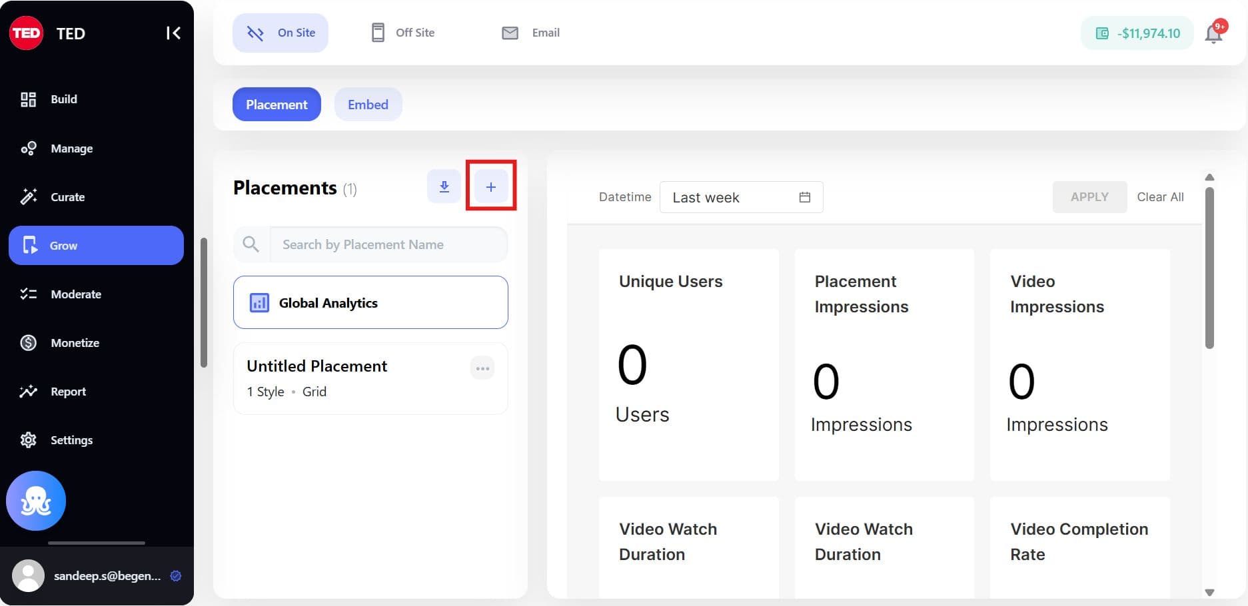The height and width of the screenshot is (606, 1248).
Task: Select the Email channel tab
Action: (x=531, y=33)
